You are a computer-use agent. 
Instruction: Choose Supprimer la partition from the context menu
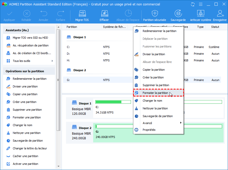(x=158, y=85)
